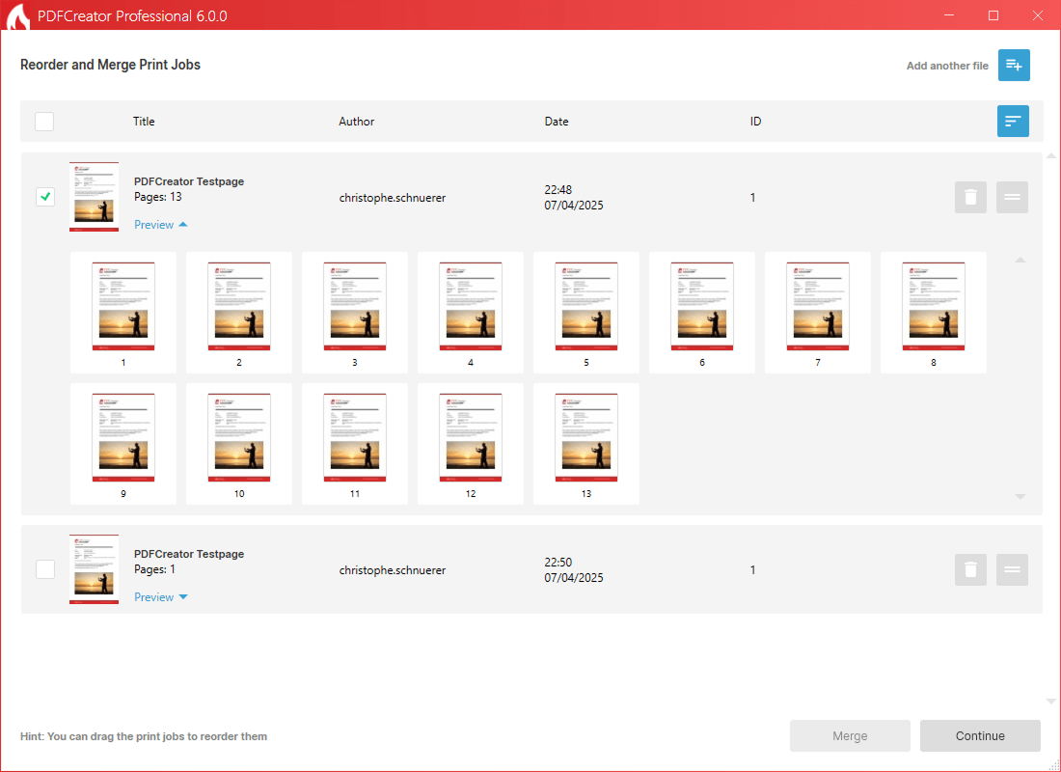Select page 7 thumbnail in preview
Image resolution: width=1061 pixels, height=772 pixels.
point(817,313)
